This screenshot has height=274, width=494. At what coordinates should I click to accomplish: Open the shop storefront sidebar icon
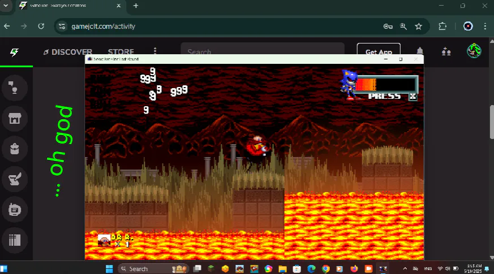click(15, 119)
